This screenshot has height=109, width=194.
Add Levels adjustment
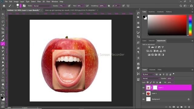click(152, 47)
